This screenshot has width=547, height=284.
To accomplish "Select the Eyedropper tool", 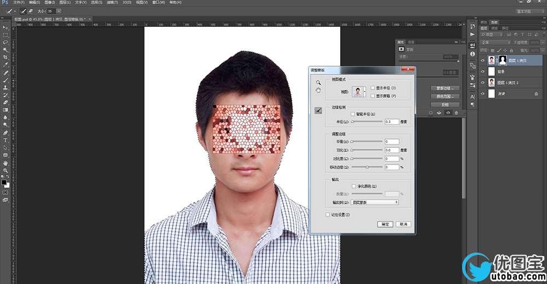I will coord(5,65).
